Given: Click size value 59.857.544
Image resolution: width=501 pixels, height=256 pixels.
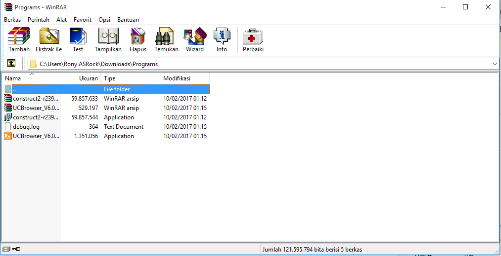Looking at the screenshot, I should pos(85,117).
